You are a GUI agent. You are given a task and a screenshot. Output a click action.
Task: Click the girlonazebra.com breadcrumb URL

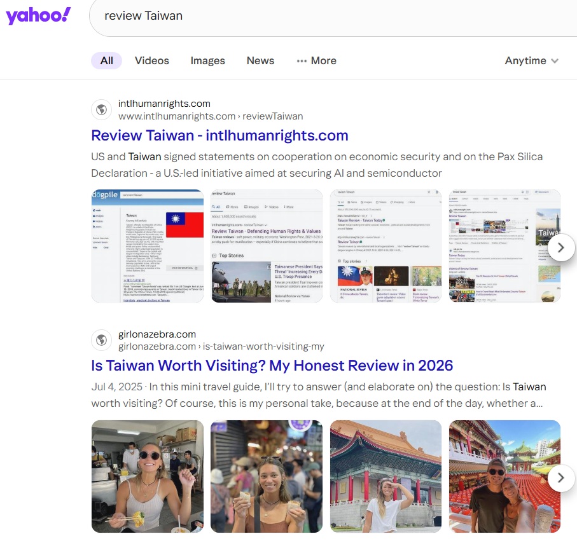221,346
